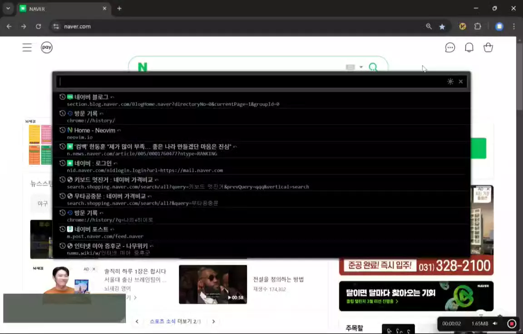Close the history overlay panel
The height and width of the screenshot is (334, 523).
click(461, 82)
